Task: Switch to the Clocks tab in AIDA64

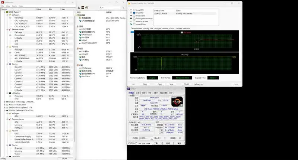Action: [172, 29]
